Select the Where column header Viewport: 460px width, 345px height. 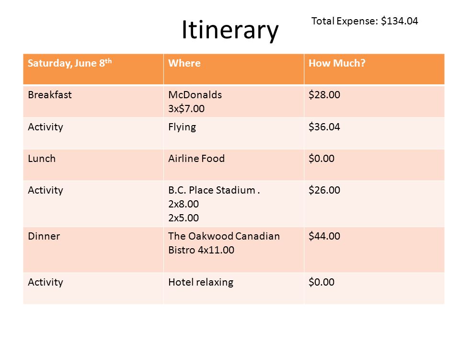click(x=233, y=69)
